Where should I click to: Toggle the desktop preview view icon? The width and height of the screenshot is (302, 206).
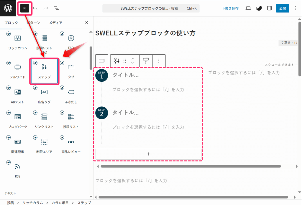click(248, 8)
